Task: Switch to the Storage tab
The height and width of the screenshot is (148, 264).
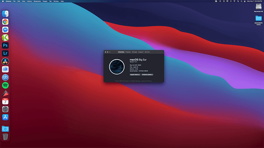Action: point(135,52)
